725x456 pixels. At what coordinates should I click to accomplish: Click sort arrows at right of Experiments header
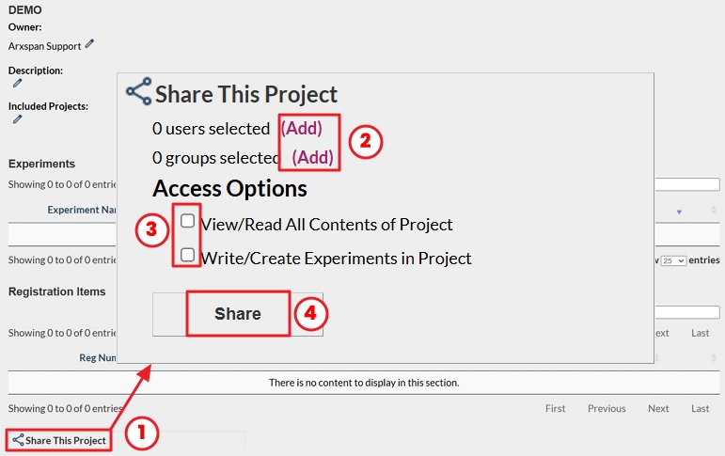(x=714, y=210)
